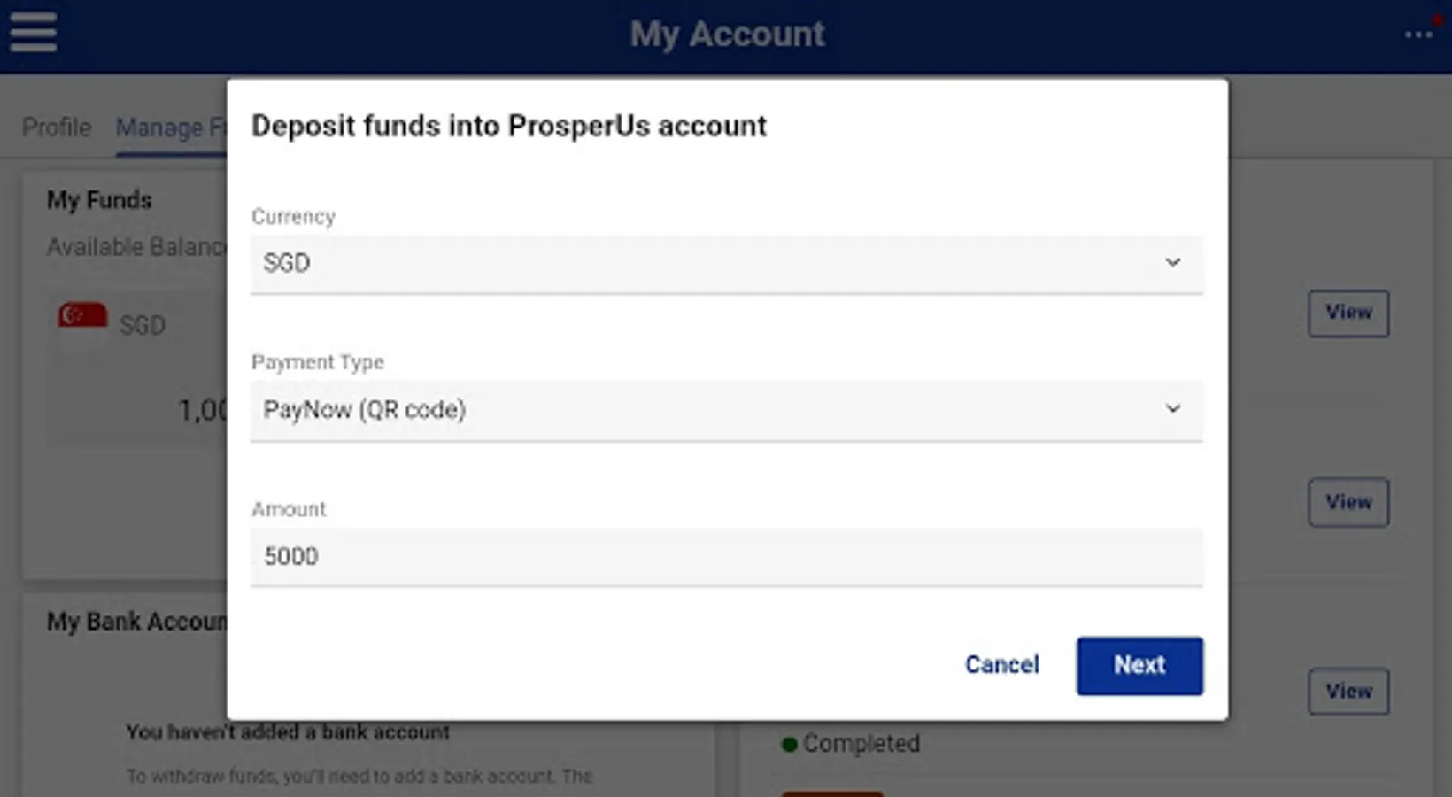Cancel the deposit dialog

1001,665
